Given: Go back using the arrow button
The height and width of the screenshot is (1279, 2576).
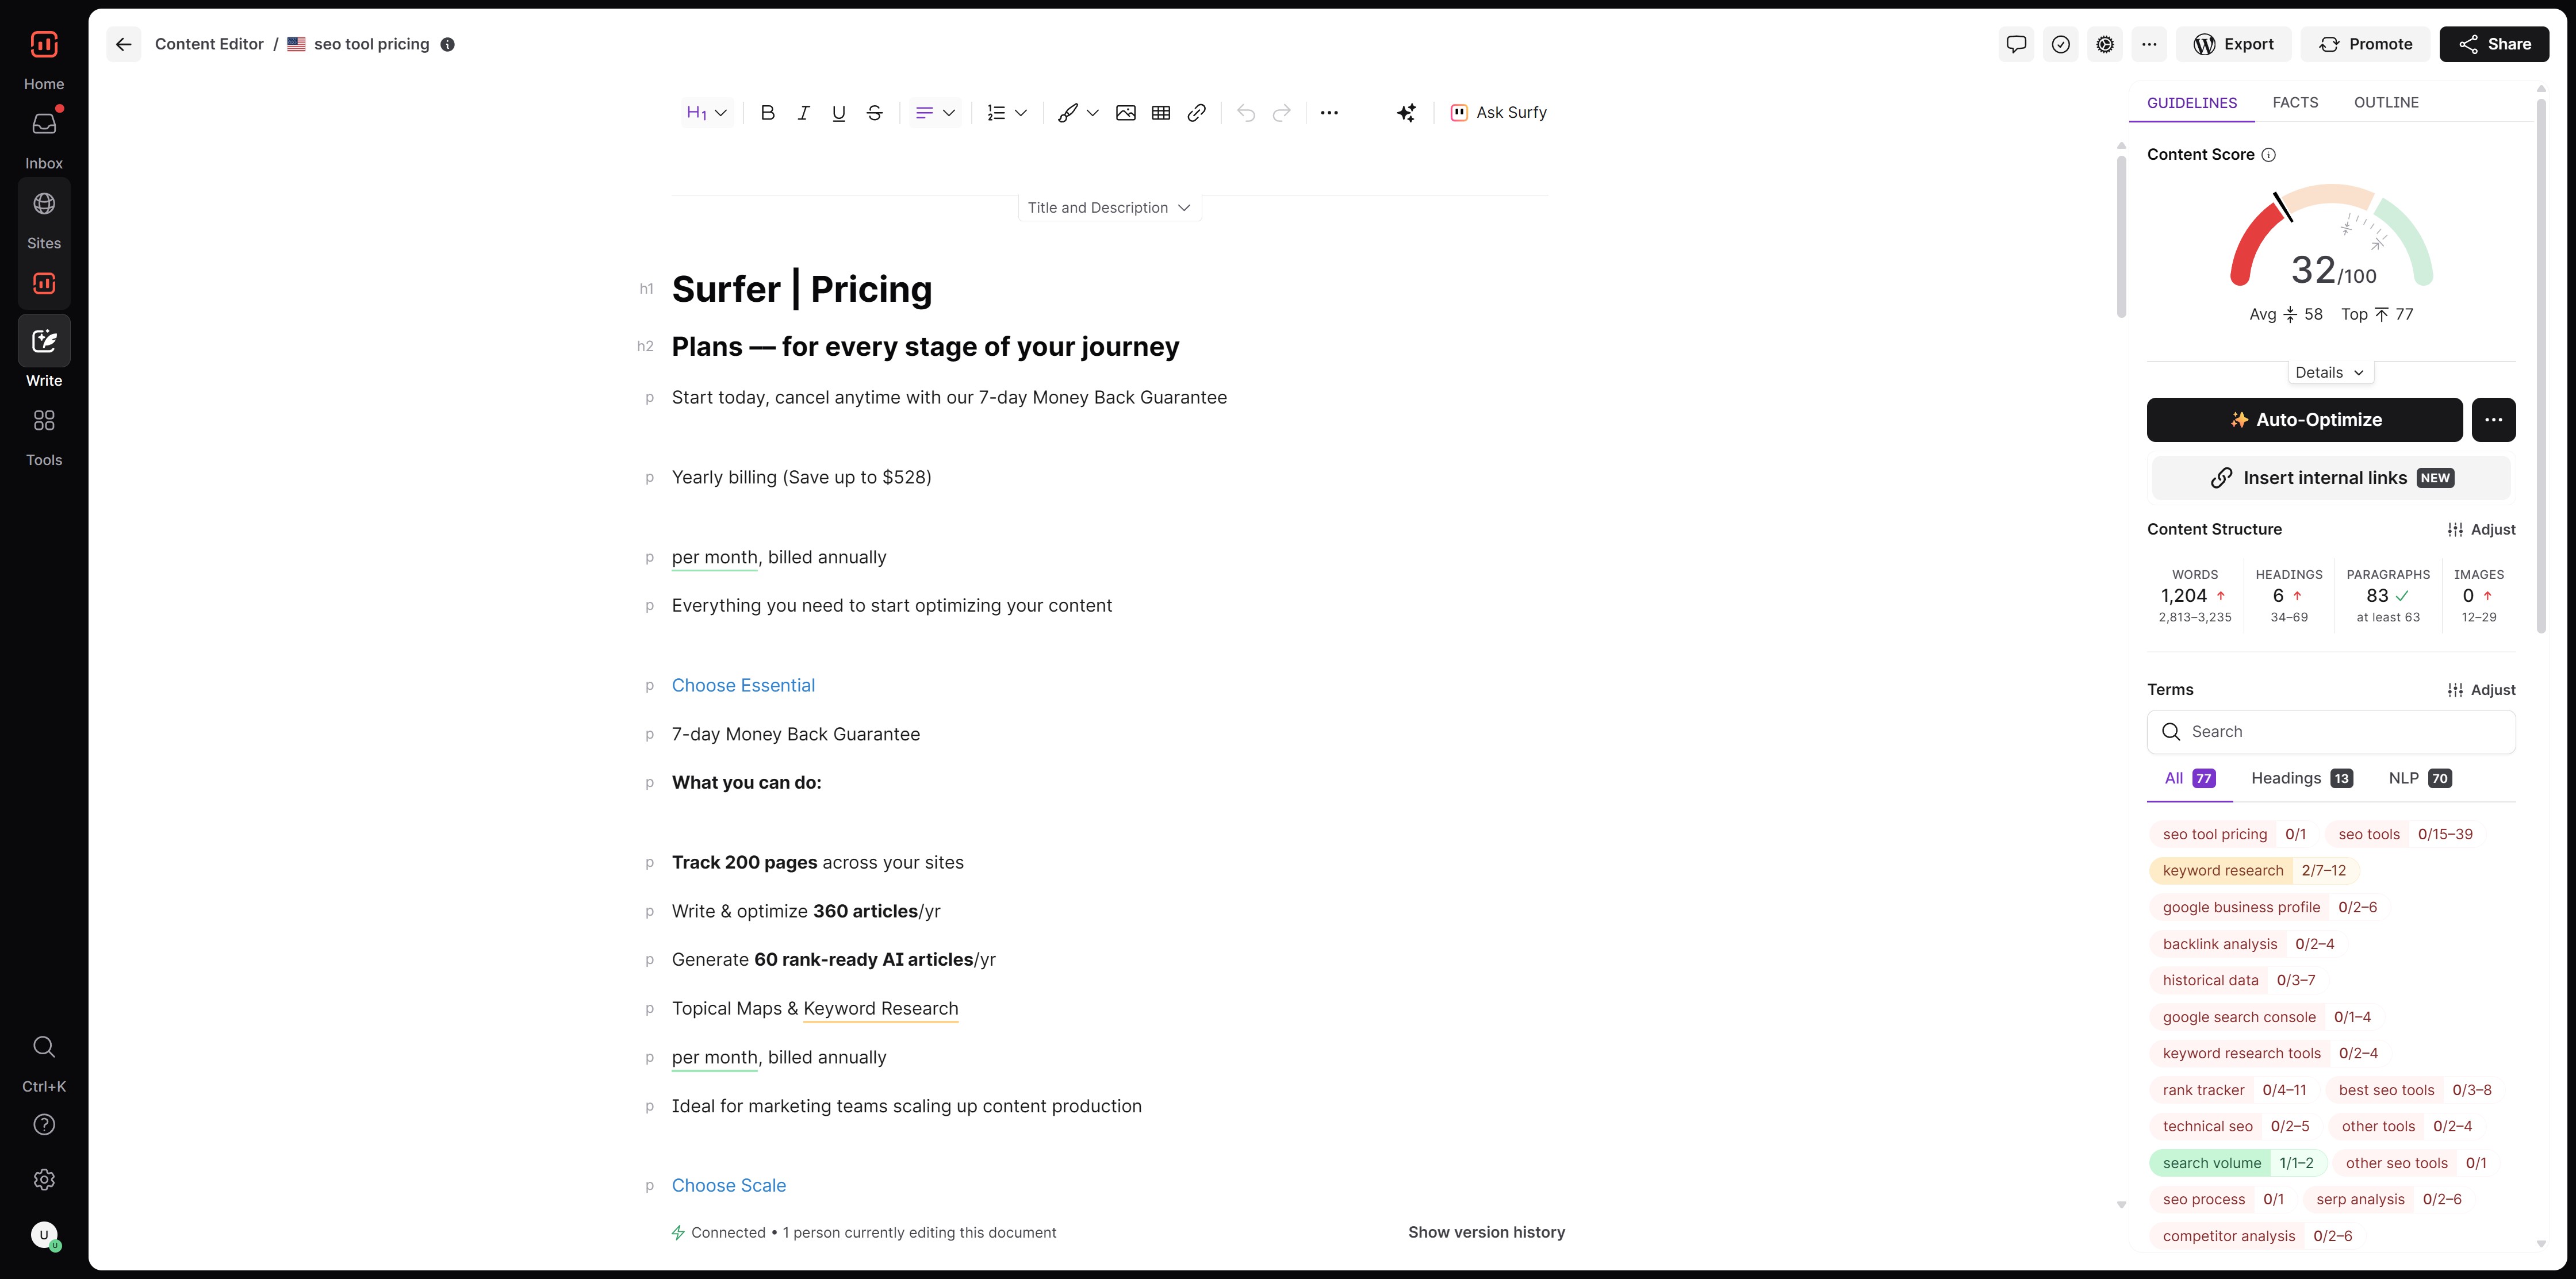Looking at the screenshot, I should [x=123, y=44].
